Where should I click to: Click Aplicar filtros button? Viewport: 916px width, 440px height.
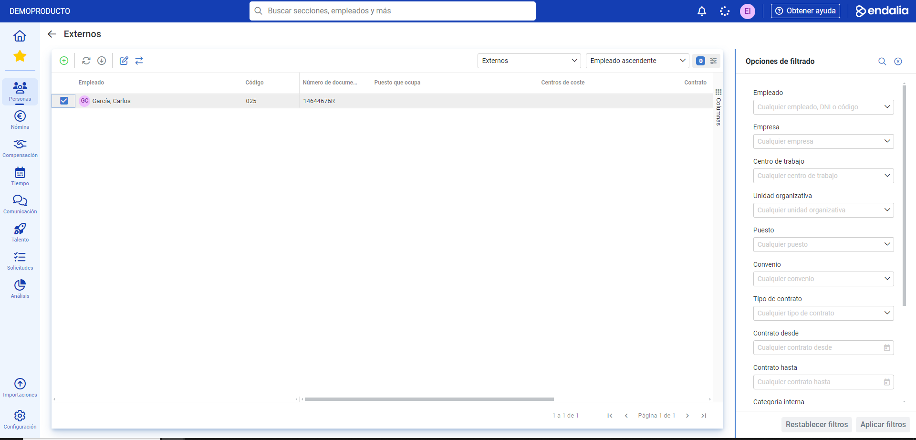(x=883, y=424)
